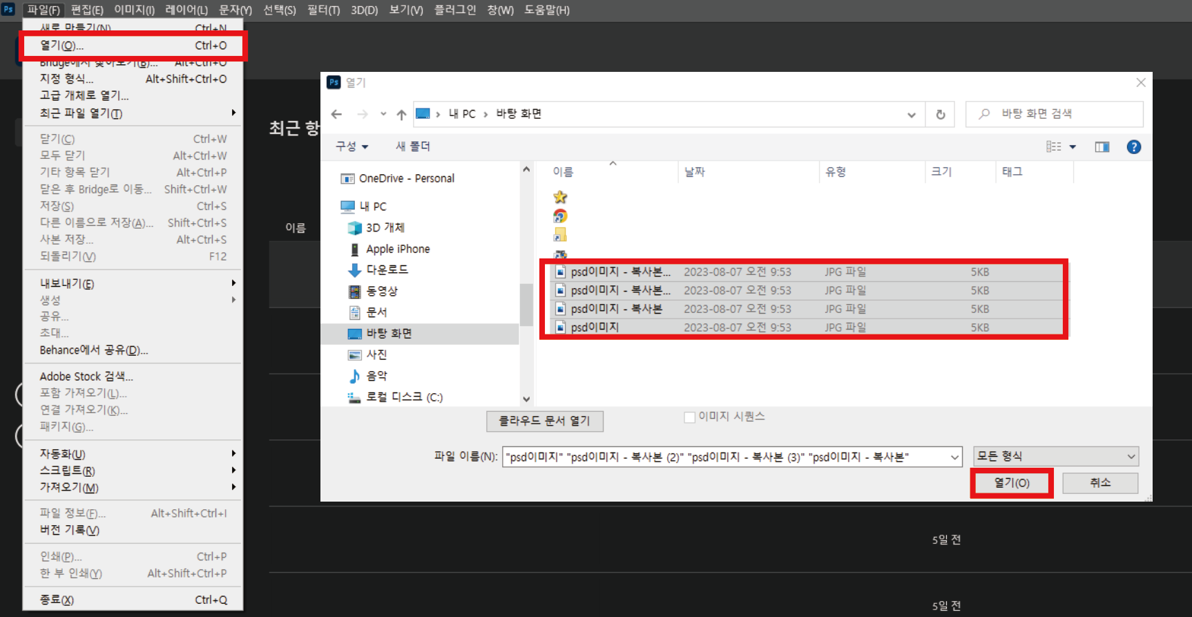1192x617 pixels.
Task: Choose 종료(X) from File menu
Action: coord(133,600)
